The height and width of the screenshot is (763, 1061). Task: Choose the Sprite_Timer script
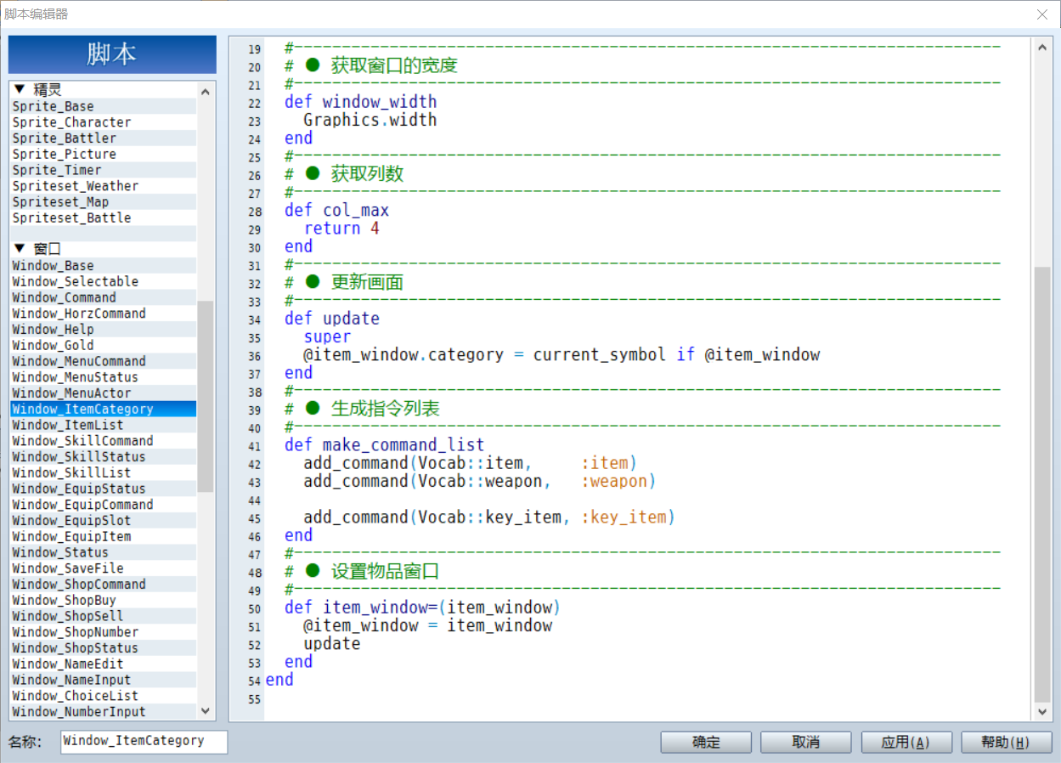click(x=104, y=170)
